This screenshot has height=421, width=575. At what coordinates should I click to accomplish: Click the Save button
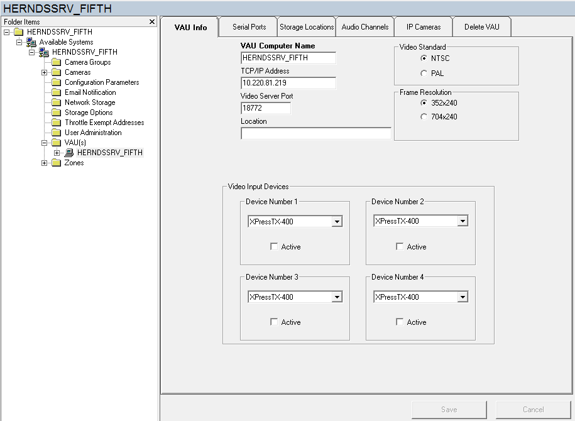click(x=449, y=409)
